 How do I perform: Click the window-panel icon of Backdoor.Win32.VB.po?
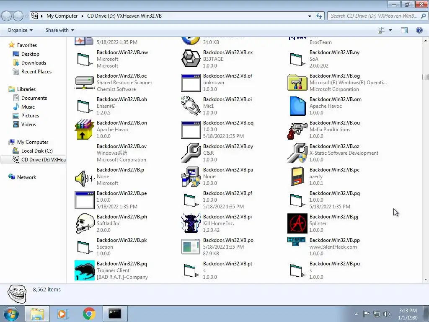(x=191, y=247)
